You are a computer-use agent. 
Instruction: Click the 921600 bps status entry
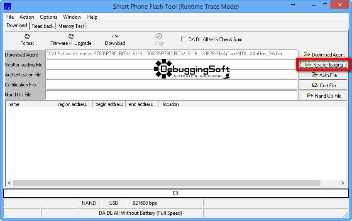145,203
